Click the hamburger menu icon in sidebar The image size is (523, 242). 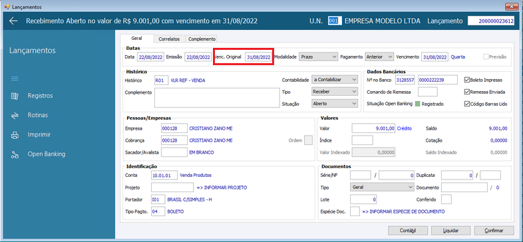pos(15,78)
